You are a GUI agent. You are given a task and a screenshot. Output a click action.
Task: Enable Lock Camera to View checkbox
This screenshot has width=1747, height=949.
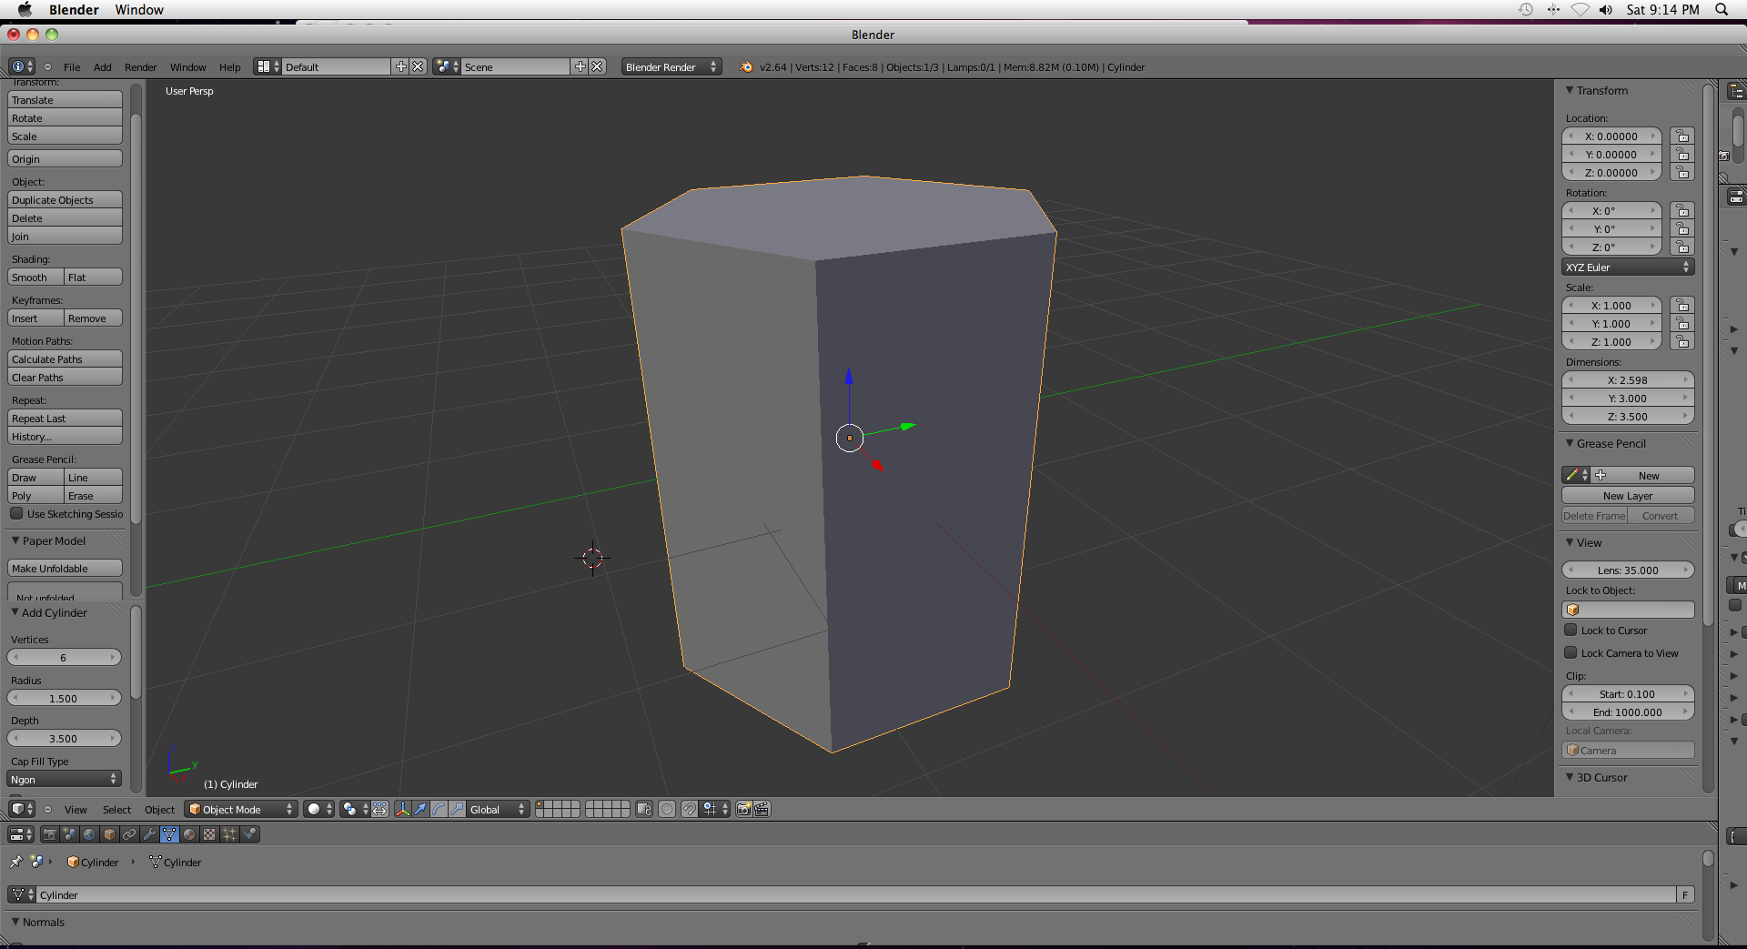click(x=1570, y=652)
